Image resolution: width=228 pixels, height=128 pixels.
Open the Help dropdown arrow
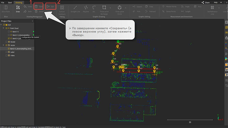221,3
